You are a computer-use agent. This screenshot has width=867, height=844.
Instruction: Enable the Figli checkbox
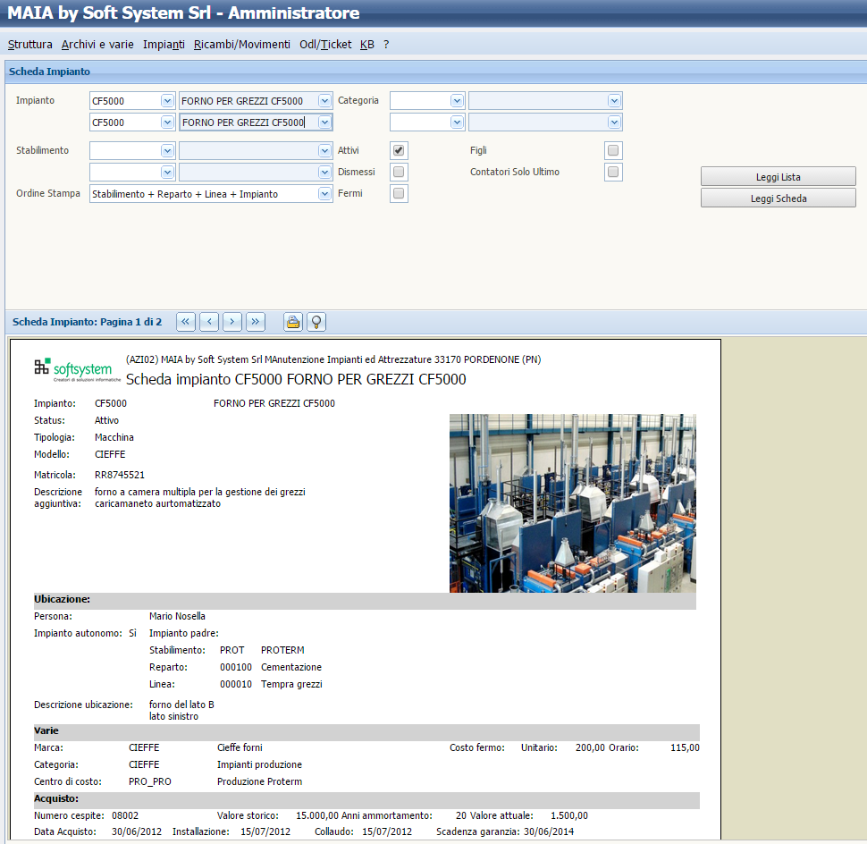coord(613,150)
